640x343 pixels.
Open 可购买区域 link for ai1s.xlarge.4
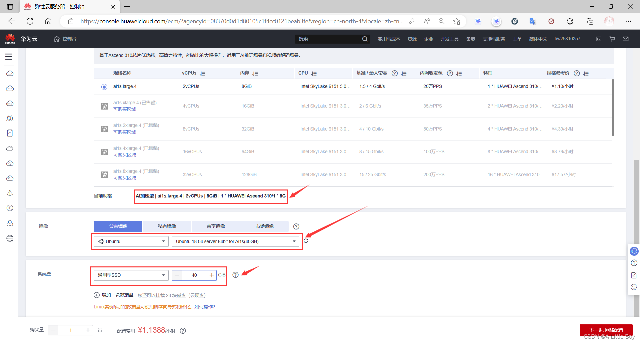point(125,110)
